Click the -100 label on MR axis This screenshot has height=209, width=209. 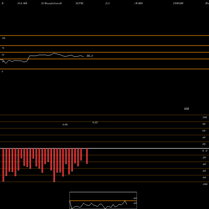pyautogui.click(x=205, y=184)
